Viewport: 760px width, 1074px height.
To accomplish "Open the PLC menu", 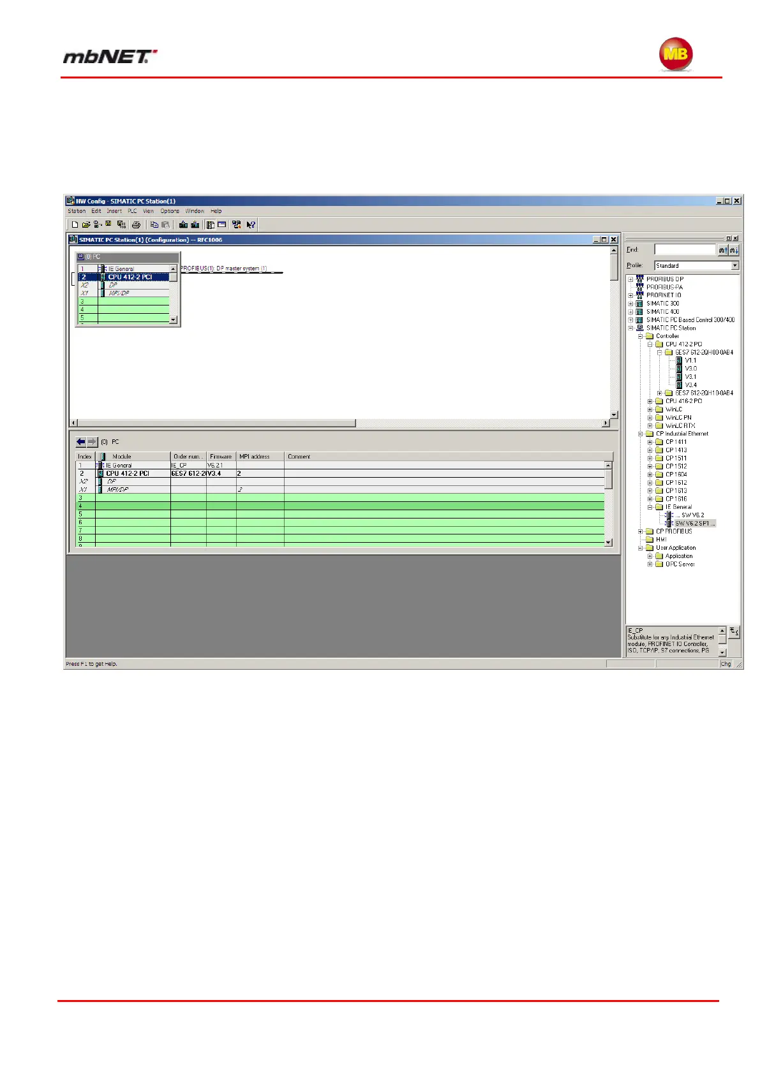I will (x=132, y=211).
